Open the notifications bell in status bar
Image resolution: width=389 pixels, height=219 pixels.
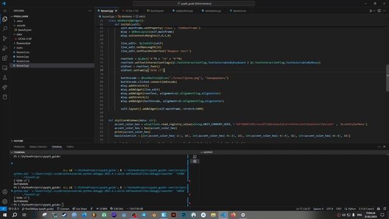(385, 209)
